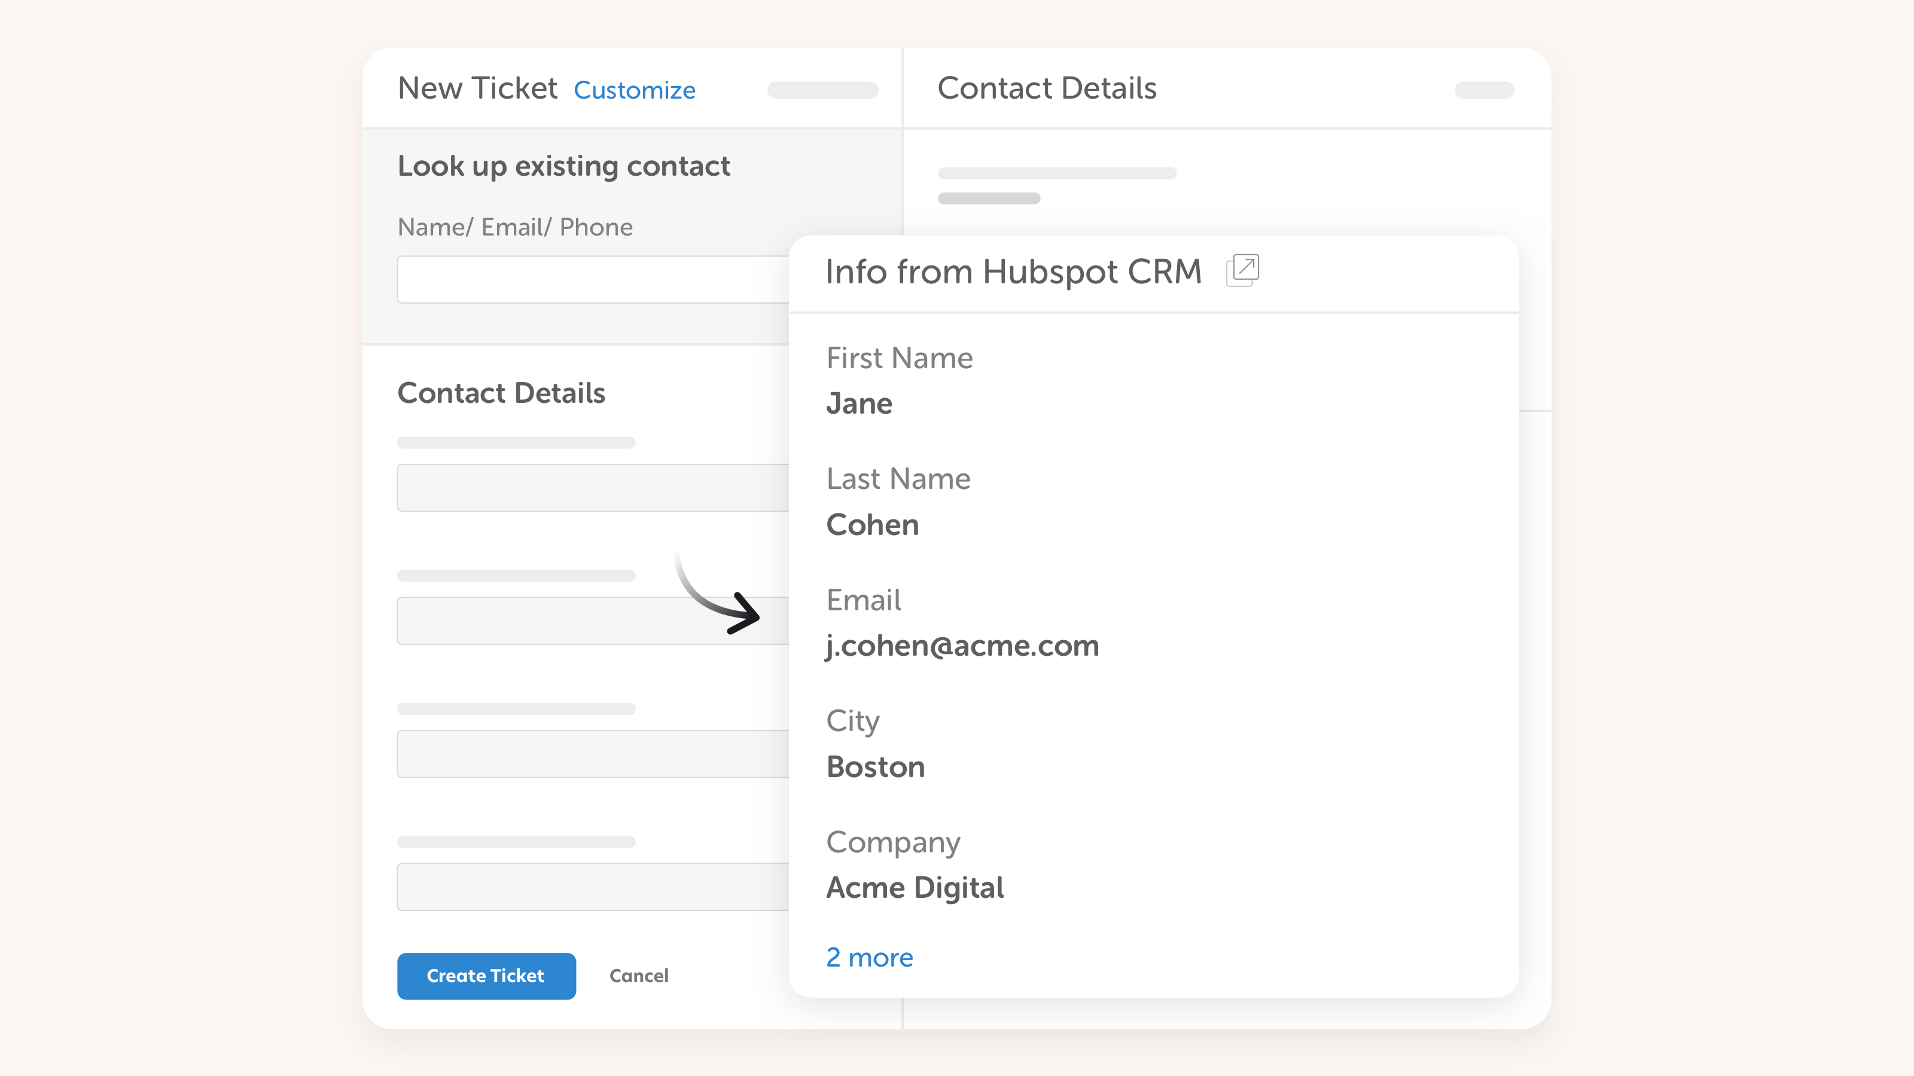This screenshot has height=1076, width=1914.
Task: Open Hubspot CRM external link icon
Action: click(x=1242, y=270)
